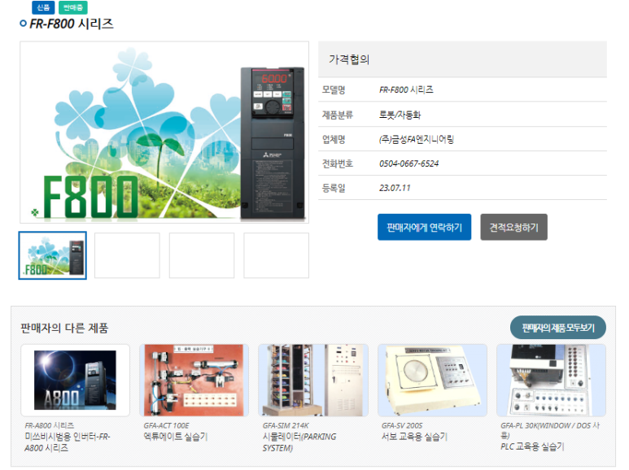The width and height of the screenshot is (629, 470).
Task: Select the second empty image thumbnail
Action: (127, 255)
